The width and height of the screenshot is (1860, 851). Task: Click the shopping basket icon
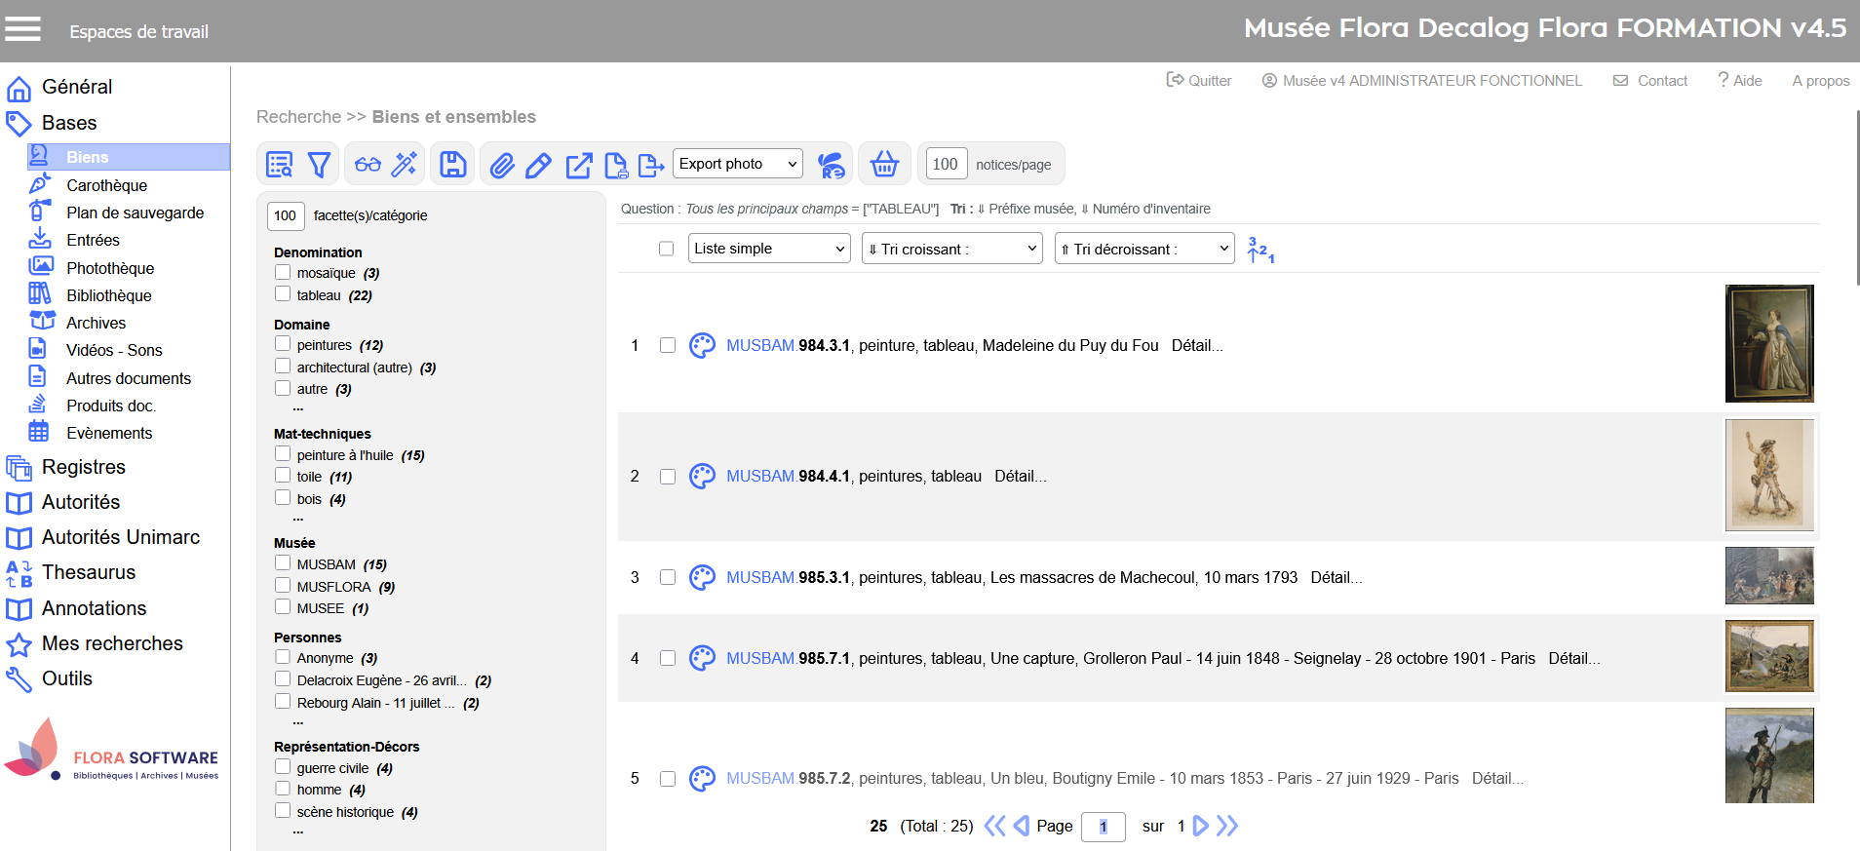[x=883, y=165]
